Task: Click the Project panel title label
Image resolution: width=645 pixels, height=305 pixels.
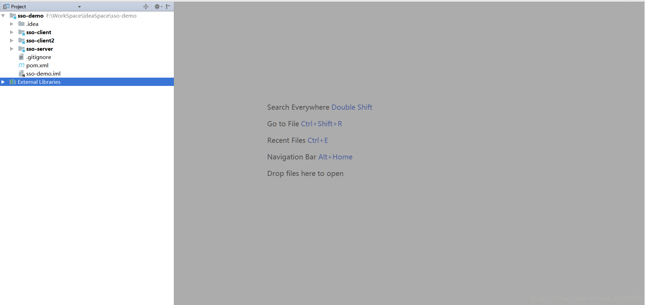Action: pos(18,7)
